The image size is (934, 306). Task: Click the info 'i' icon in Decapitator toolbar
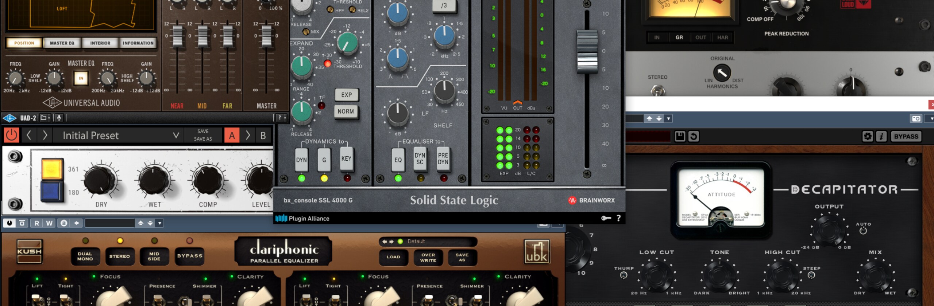tap(881, 136)
